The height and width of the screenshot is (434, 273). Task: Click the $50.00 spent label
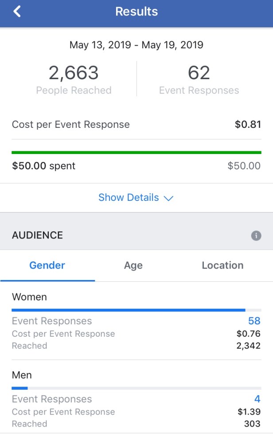pos(44,166)
